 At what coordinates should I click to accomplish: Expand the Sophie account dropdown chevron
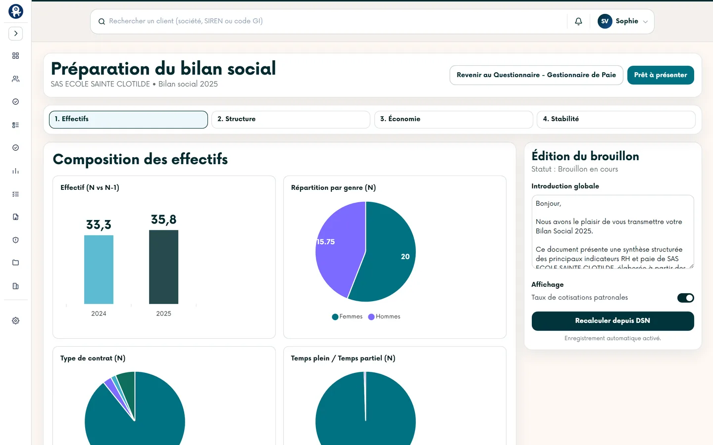[645, 22]
